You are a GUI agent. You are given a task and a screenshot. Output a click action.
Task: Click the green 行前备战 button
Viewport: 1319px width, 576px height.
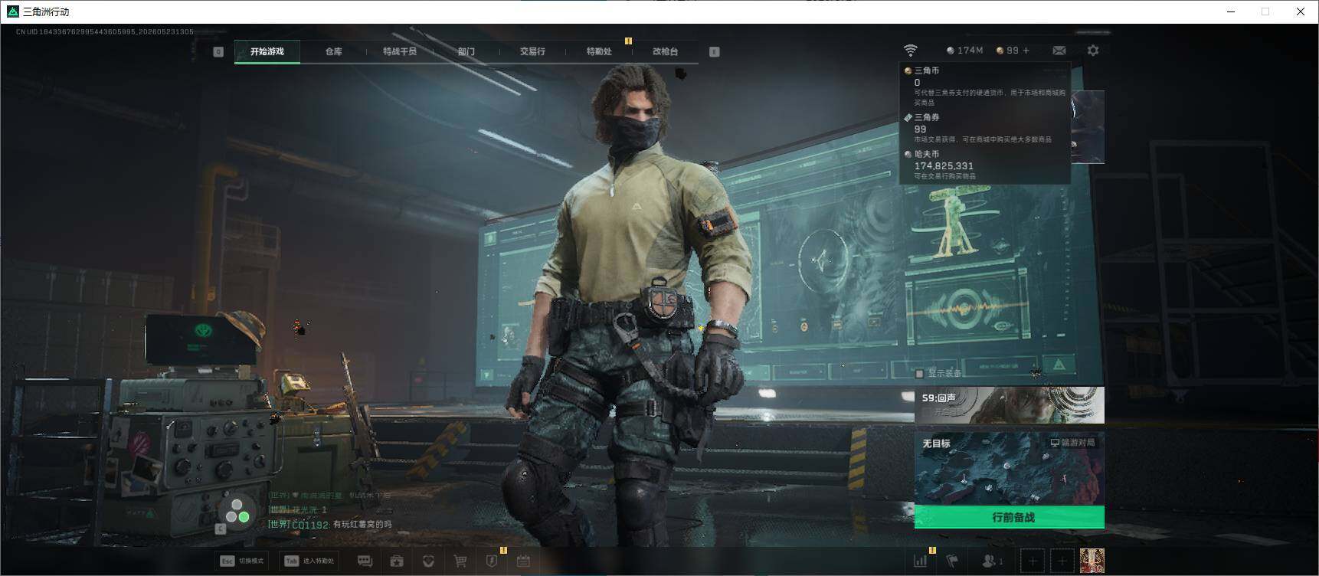point(1010,517)
